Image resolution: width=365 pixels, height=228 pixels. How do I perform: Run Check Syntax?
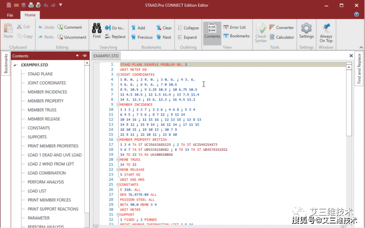coord(261,33)
